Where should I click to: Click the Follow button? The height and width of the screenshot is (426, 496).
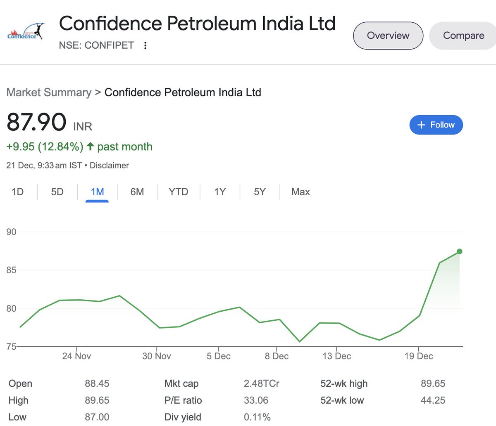(x=436, y=125)
